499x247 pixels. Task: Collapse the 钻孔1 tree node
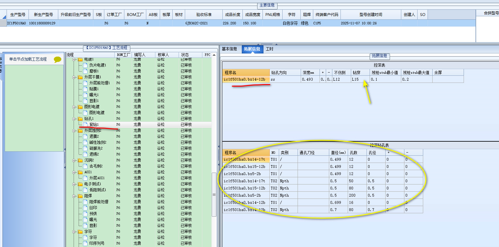74,119
